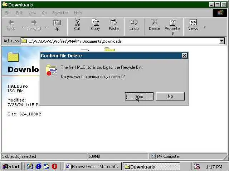Expand the Views dropdown arrow

tap(205, 27)
